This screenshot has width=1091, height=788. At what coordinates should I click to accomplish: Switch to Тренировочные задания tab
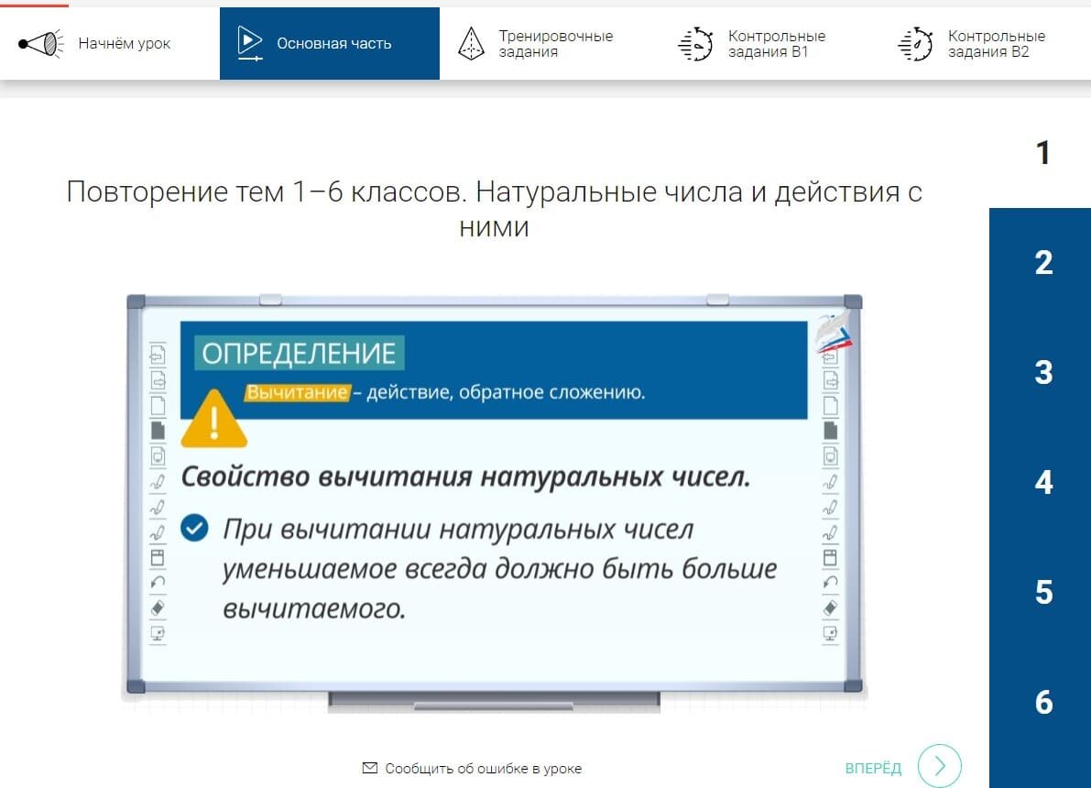click(549, 43)
